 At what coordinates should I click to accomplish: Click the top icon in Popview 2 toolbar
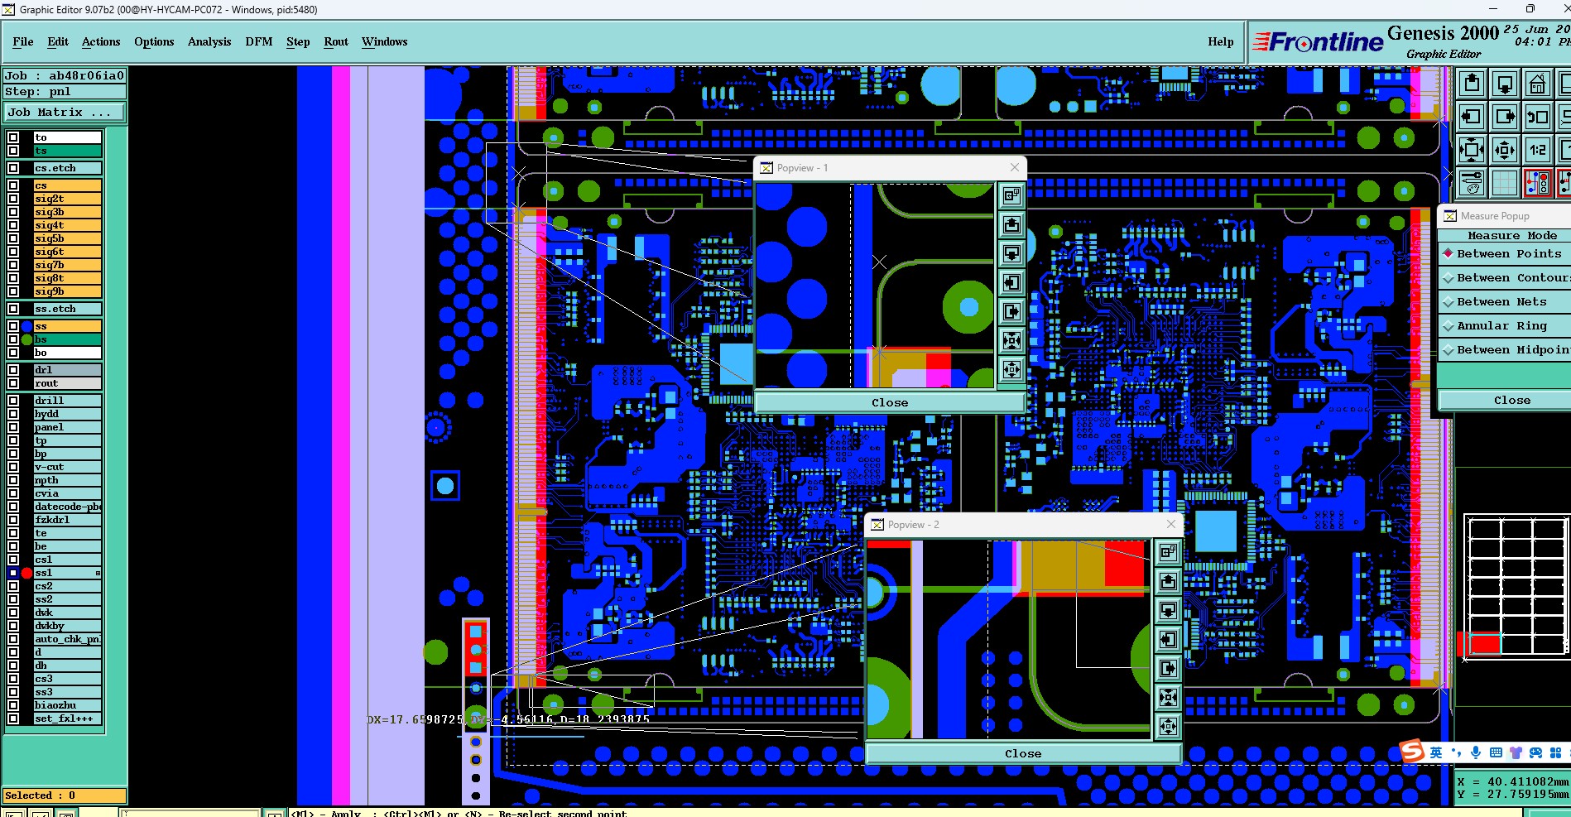(x=1168, y=552)
